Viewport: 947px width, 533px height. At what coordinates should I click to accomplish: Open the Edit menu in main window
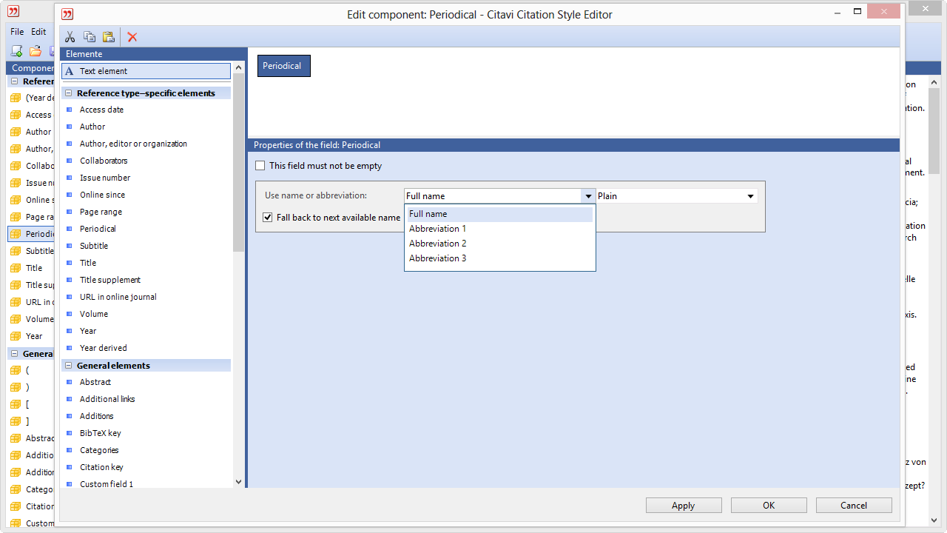point(38,32)
